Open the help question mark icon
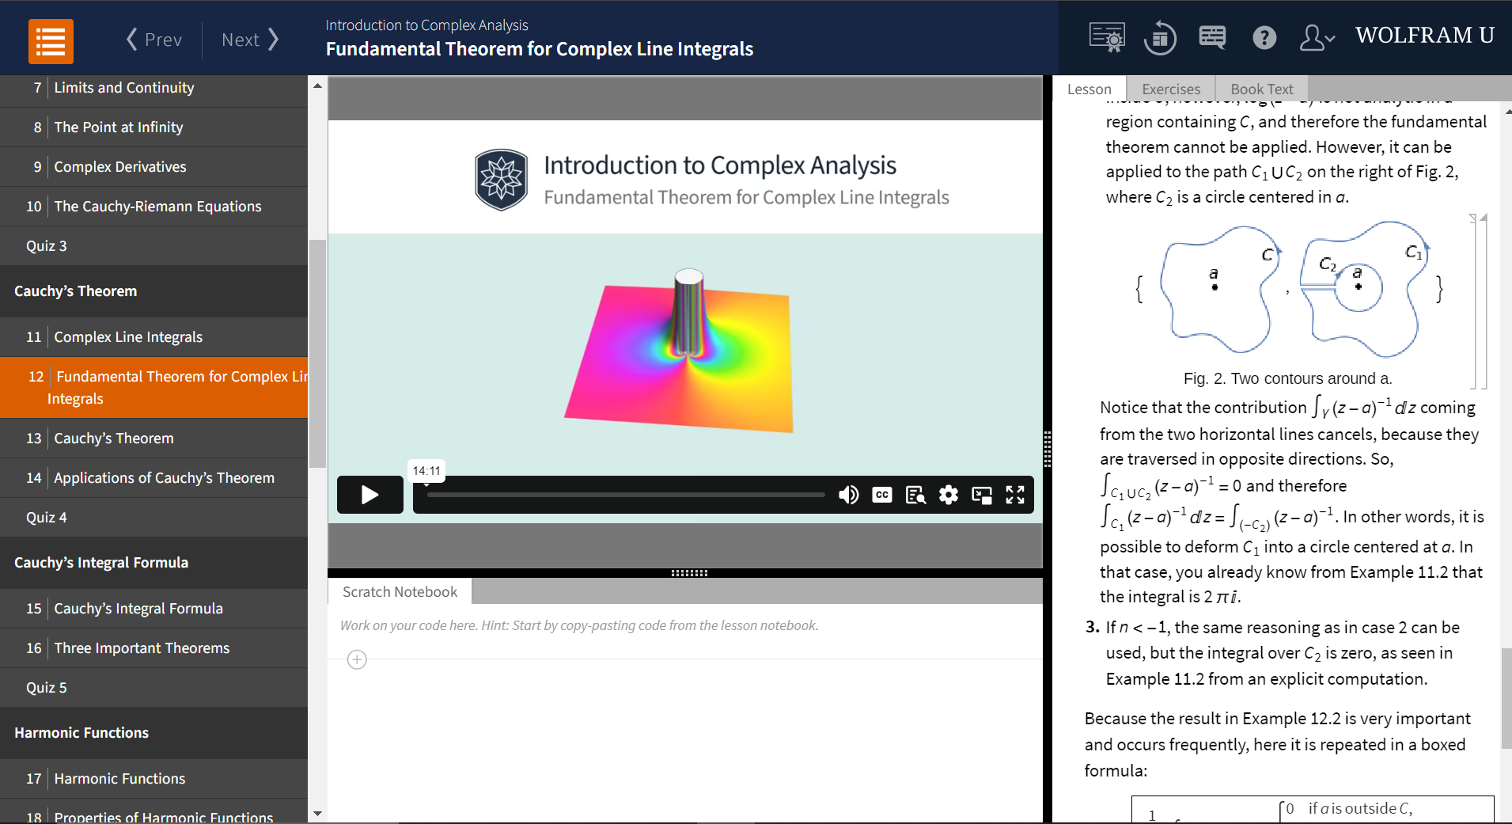The image size is (1512, 824). click(1264, 37)
